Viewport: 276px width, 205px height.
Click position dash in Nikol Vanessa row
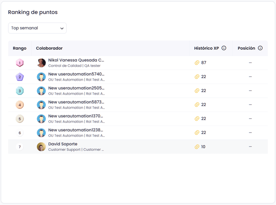(250, 63)
